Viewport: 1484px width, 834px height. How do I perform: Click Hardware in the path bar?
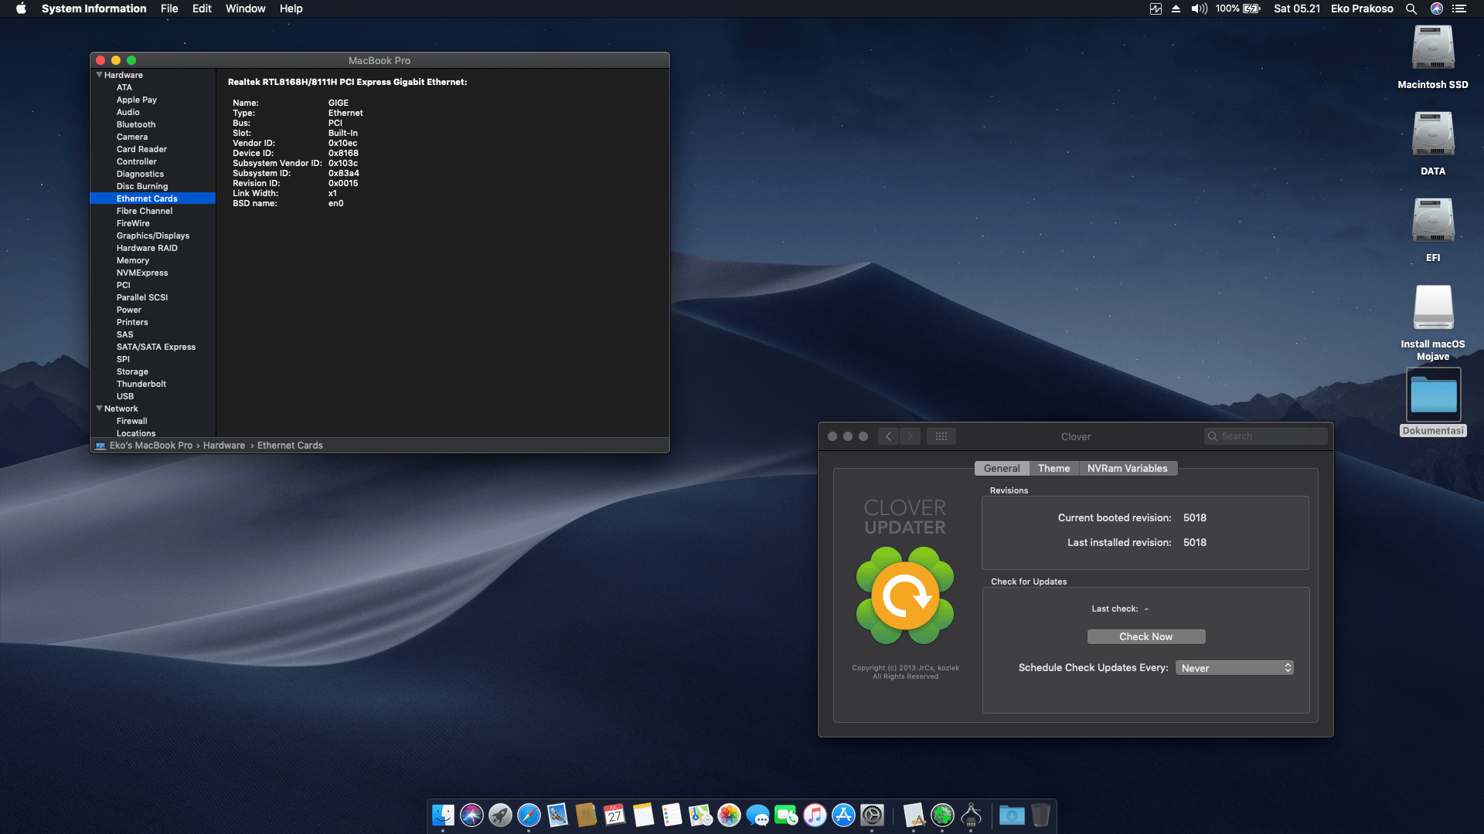[223, 446]
